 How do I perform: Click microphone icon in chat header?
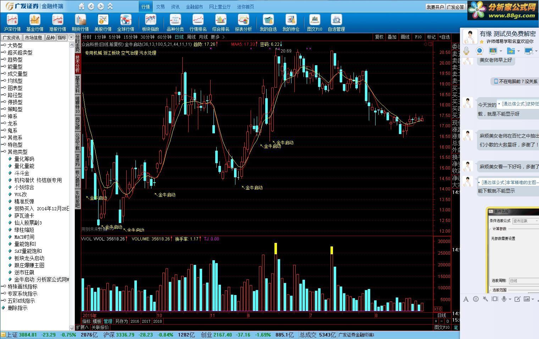click(466, 51)
